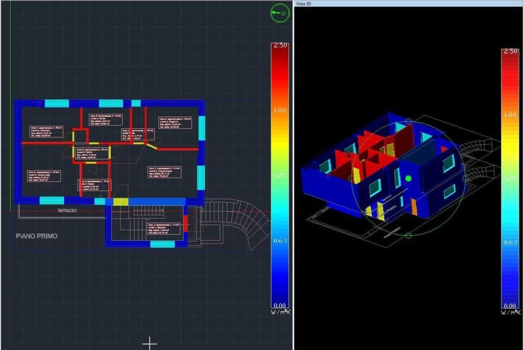Click W/m²K unit label under the 3D legend
The height and width of the screenshot is (350, 523).
[510, 313]
